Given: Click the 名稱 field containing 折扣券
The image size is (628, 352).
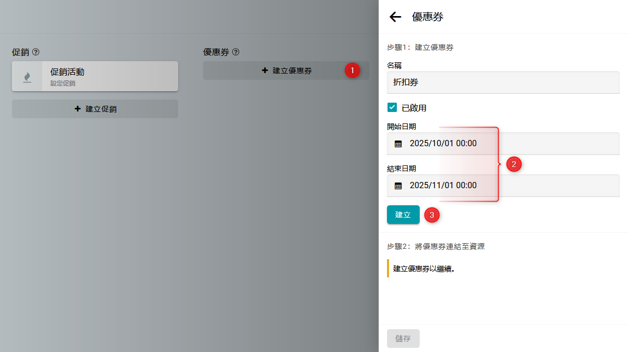Looking at the screenshot, I should click(503, 82).
